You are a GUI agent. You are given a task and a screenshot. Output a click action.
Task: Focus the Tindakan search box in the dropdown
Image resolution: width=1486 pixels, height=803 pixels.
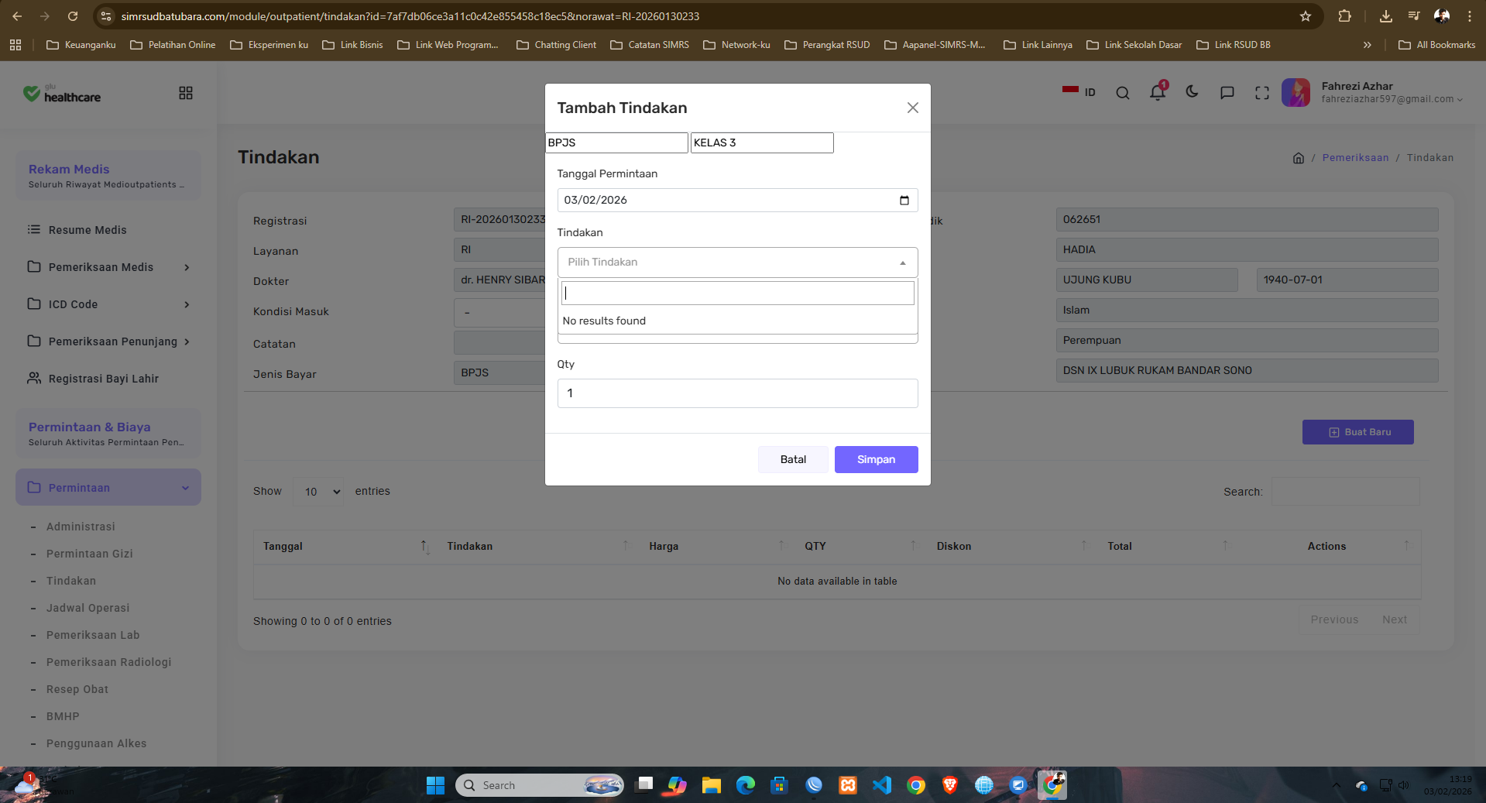point(737,293)
